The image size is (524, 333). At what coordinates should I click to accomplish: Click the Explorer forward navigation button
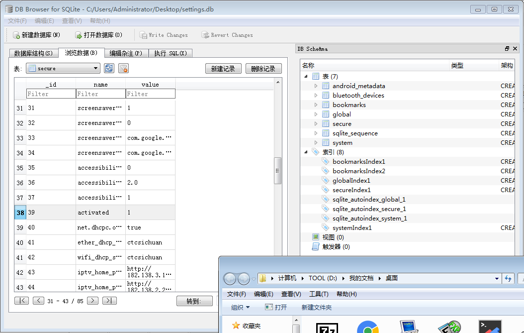point(244,278)
